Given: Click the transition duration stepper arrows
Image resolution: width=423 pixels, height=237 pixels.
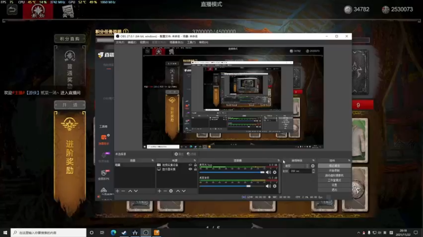Looking at the screenshot, I should 313,171.
